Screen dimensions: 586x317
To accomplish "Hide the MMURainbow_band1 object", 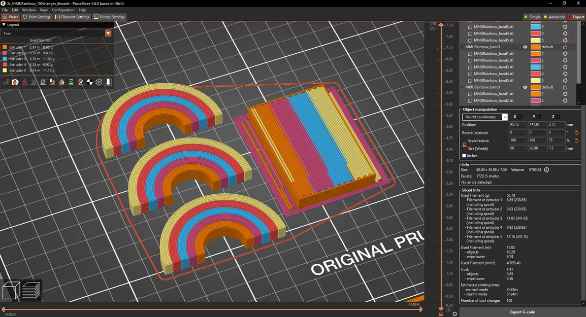I will coord(526,47).
